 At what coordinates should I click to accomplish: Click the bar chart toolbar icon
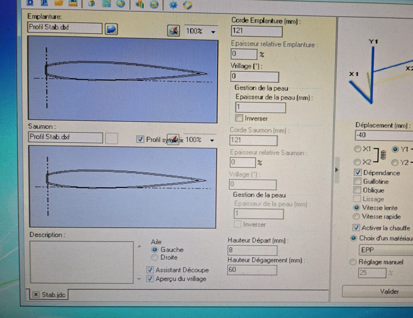click(x=140, y=4)
